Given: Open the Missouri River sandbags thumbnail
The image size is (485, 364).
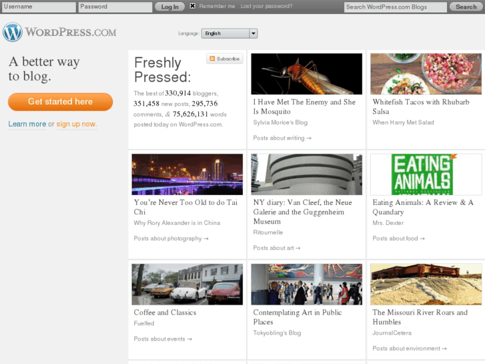Looking at the screenshot, I should (x=426, y=285).
